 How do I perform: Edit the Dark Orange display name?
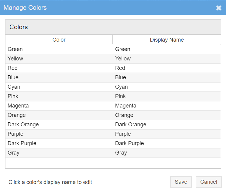coord(167,124)
